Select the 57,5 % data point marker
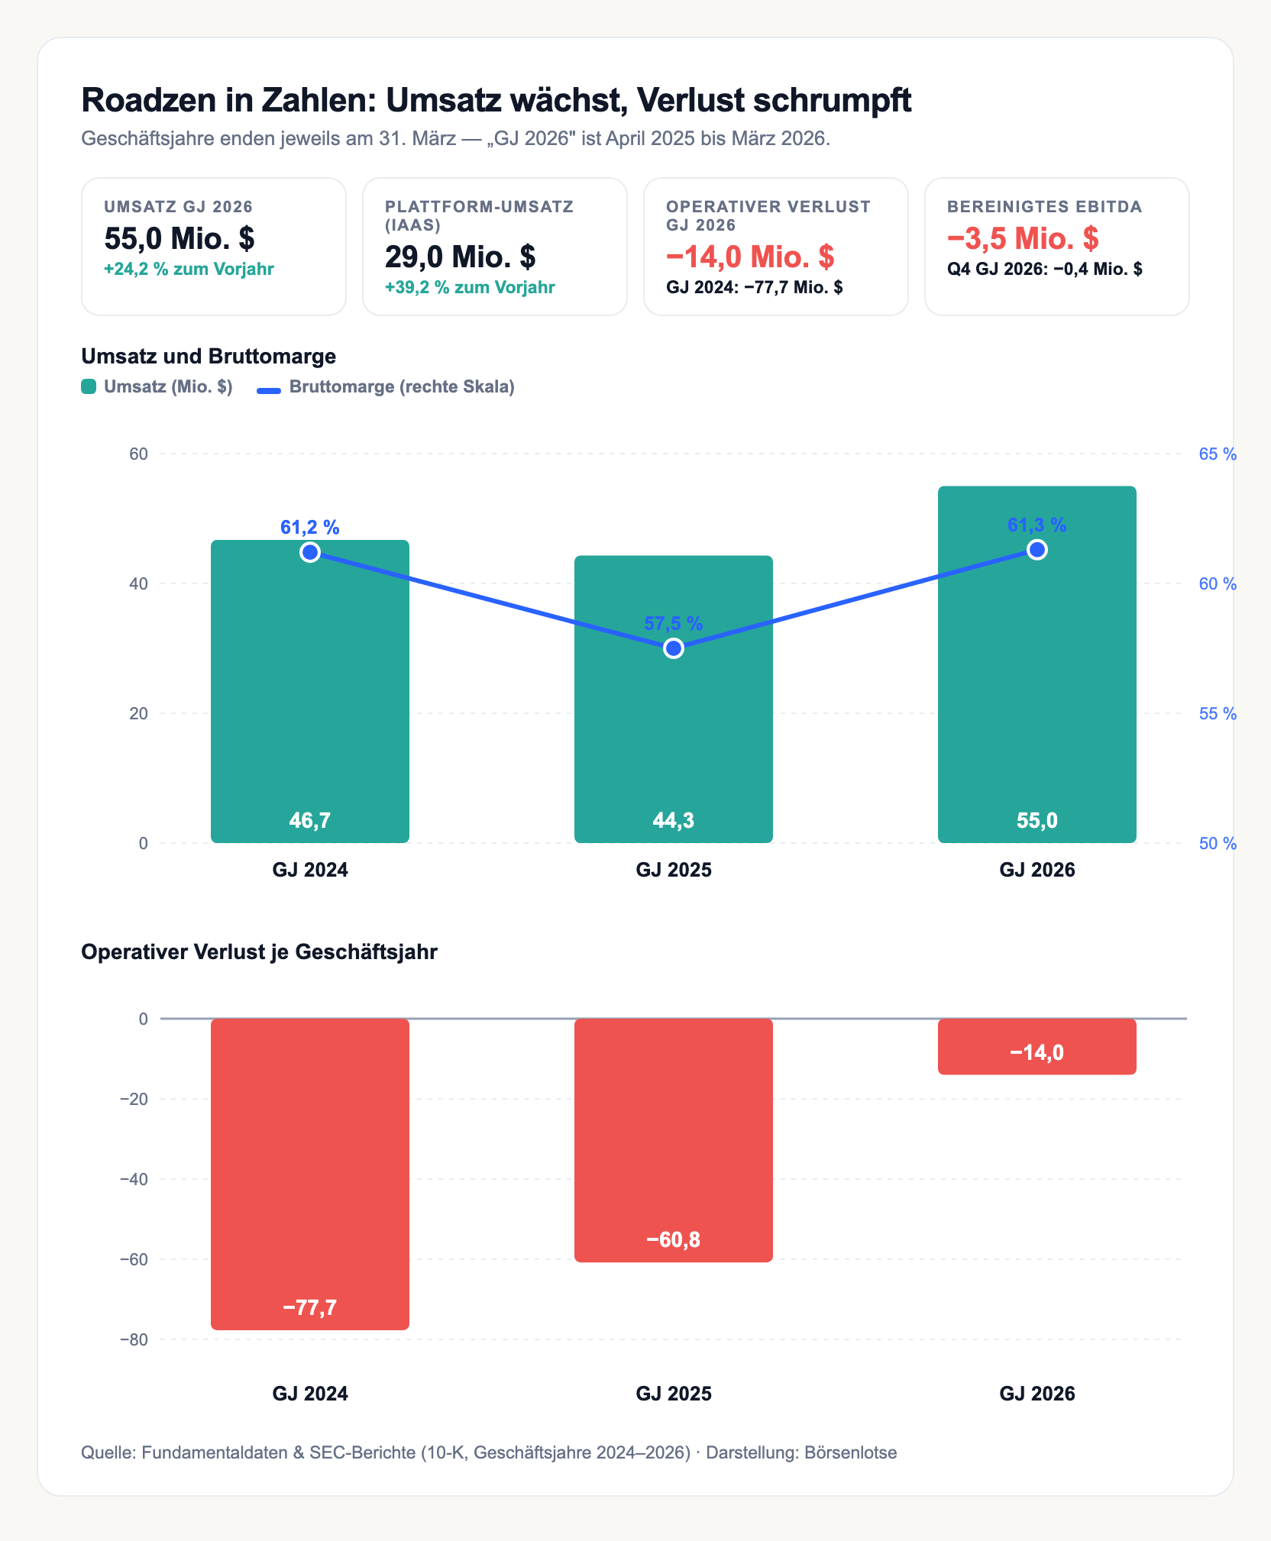Image resolution: width=1271 pixels, height=1541 pixels. (x=673, y=648)
